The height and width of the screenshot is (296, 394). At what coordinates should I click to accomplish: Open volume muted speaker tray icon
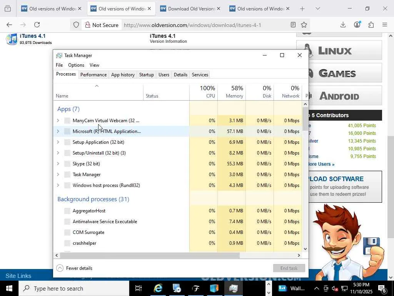click(335, 288)
